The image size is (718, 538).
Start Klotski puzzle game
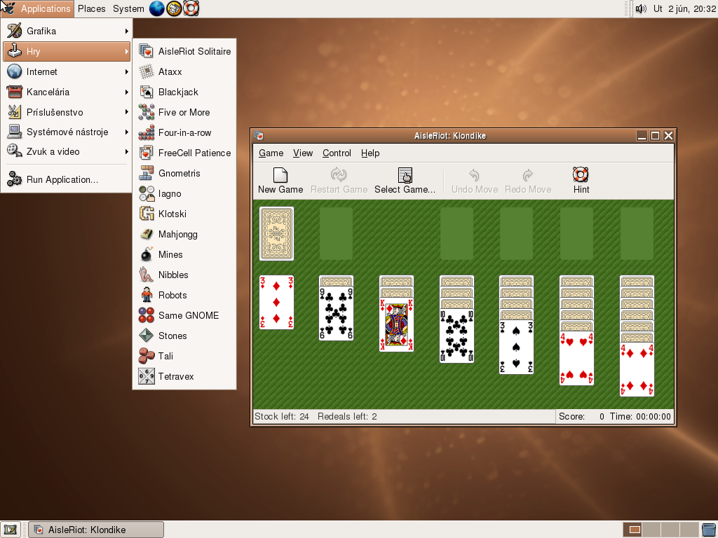(184, 214)
